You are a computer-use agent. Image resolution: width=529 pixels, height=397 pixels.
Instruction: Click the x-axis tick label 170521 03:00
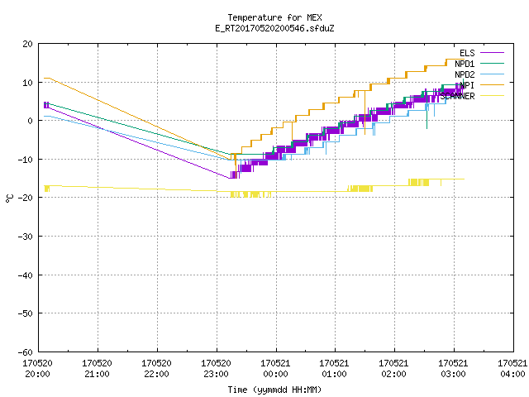pyautogui.click(x=453, y=369)
